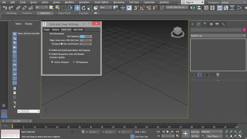Screen dimensions: 247x139
Task: Open selection filter All dropdown
Action: [41, 7]
